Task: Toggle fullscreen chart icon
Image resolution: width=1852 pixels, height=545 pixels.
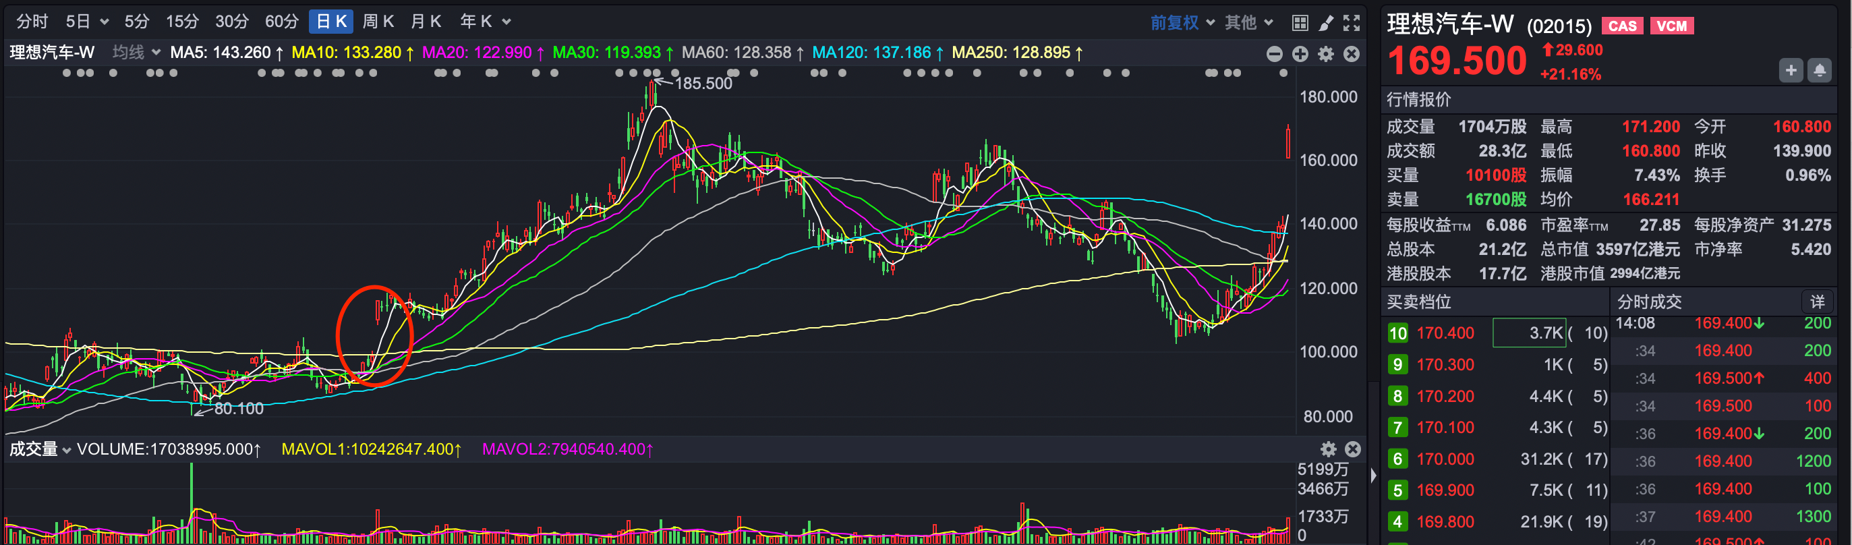Action: pyautogui.click(x=1352, y=23)
